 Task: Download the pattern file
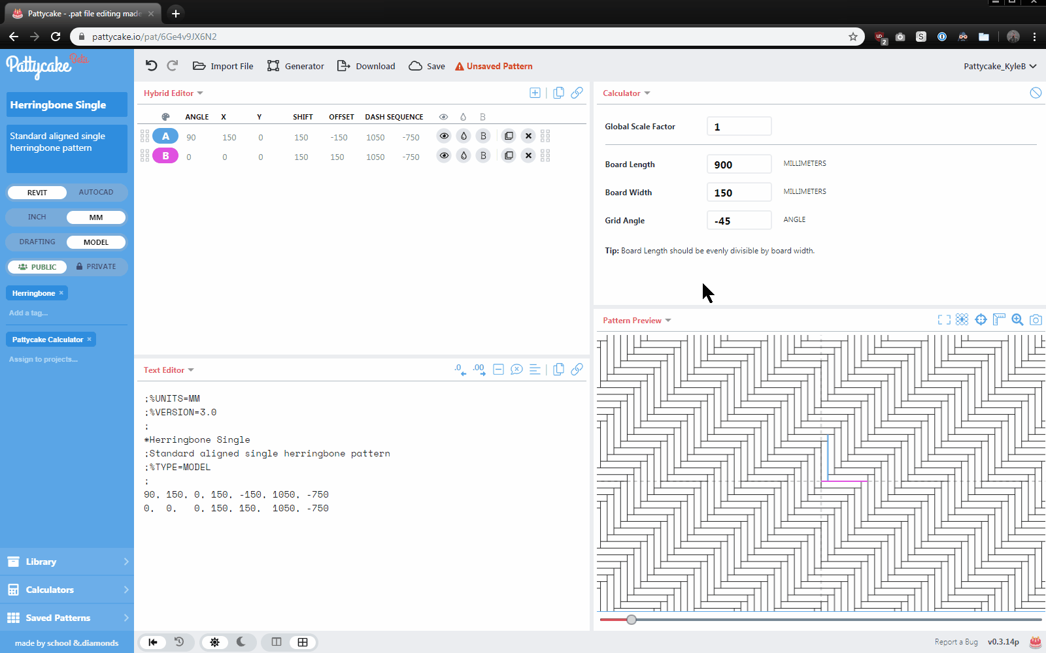[x=366, y=66]
